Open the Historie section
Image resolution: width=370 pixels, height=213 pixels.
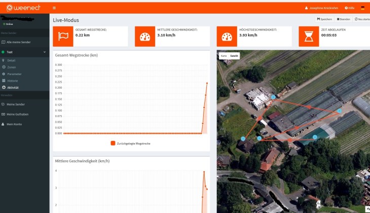(12, 81)
